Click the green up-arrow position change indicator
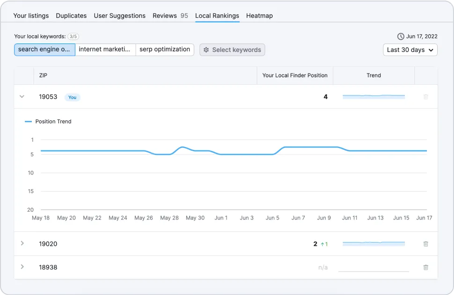Screen dimensions: 454x295 click(x=324, y=244)
